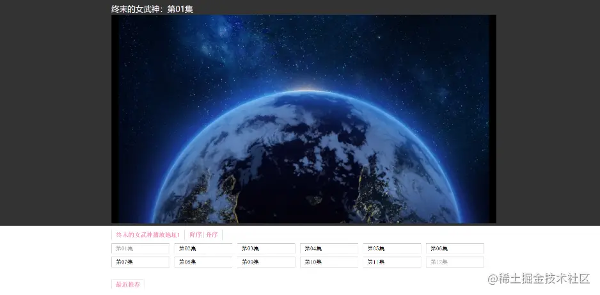Viewport: 600px width, 295px height.
Task: Click the 第08集 episode button
Action: (x=203, y=262)
